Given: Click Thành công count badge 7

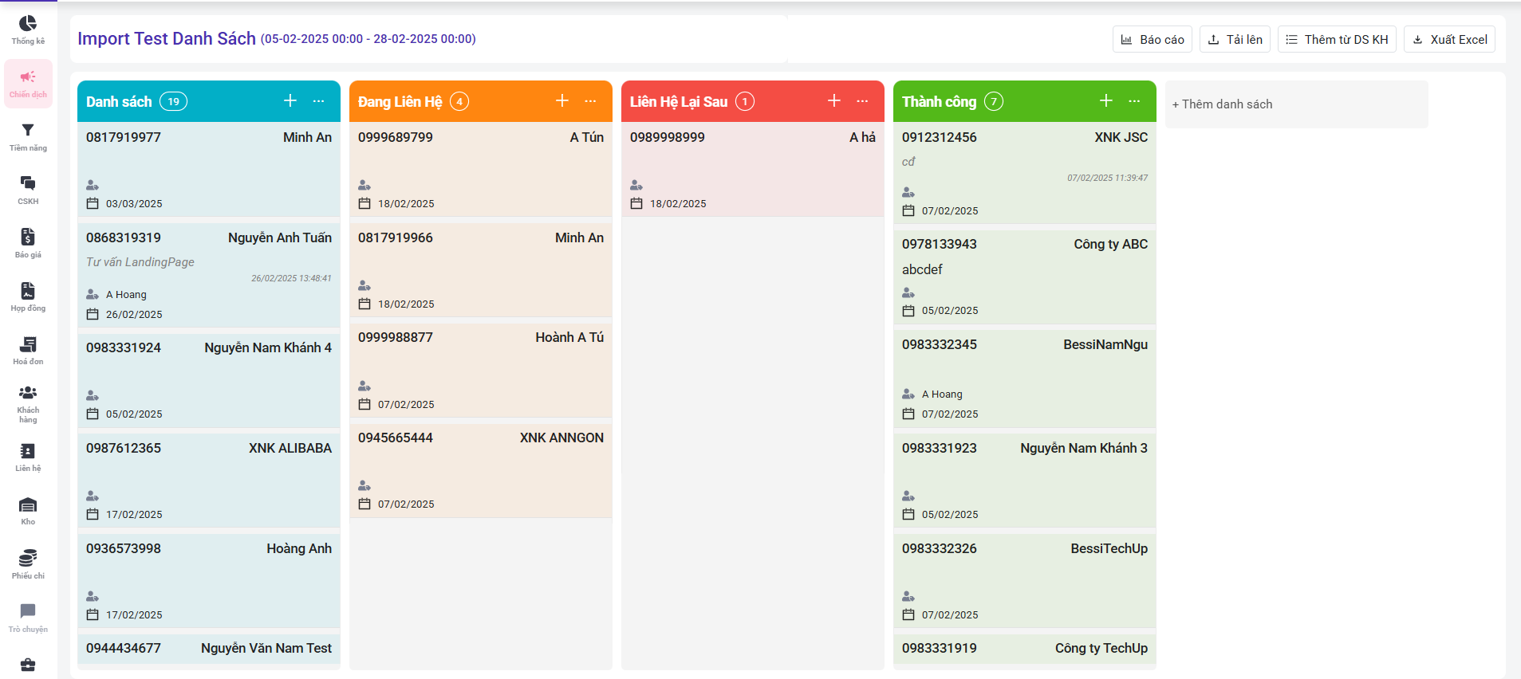Looking at the screenshot, I should click(994, 101).
